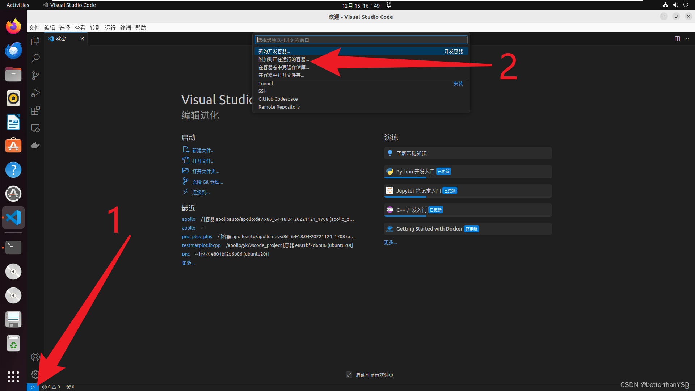
Task: Show all applications grid
Action: click(13, 377)
